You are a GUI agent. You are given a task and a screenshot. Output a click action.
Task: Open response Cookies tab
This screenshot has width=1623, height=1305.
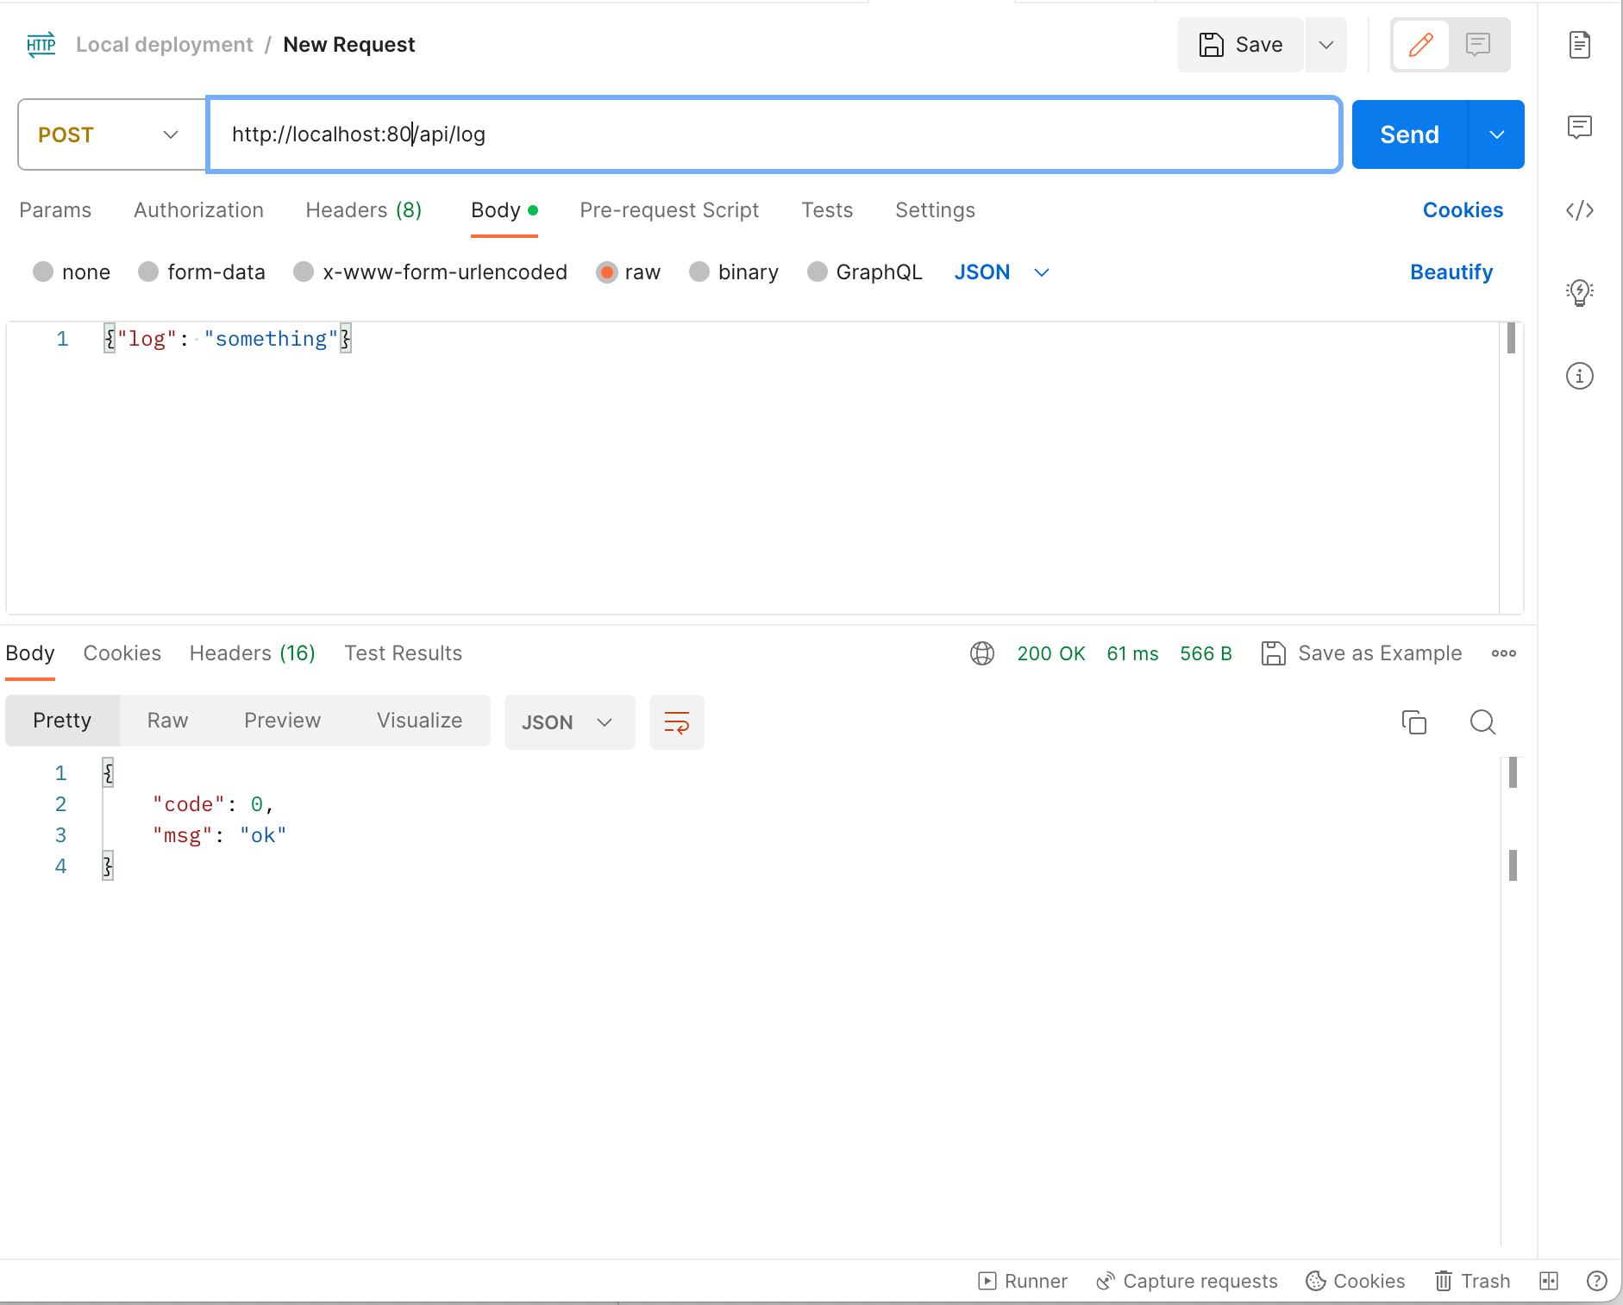point(122,653)
